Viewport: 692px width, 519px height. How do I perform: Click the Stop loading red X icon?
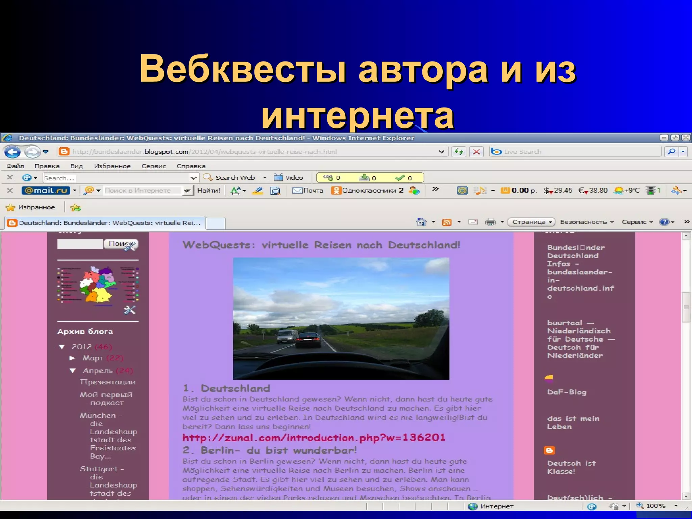tap(476, 152)
